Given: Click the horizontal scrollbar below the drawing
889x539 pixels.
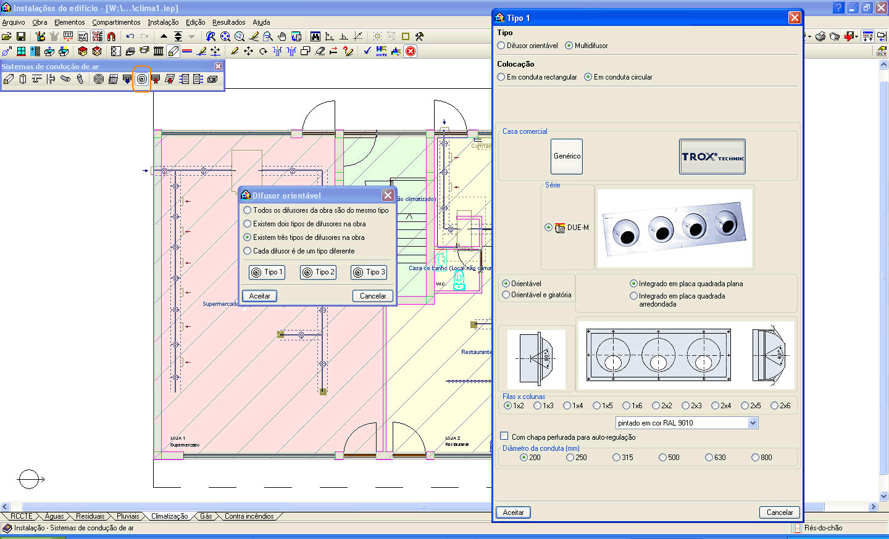Looking at the screenshot, I should (x=422, y=506).
